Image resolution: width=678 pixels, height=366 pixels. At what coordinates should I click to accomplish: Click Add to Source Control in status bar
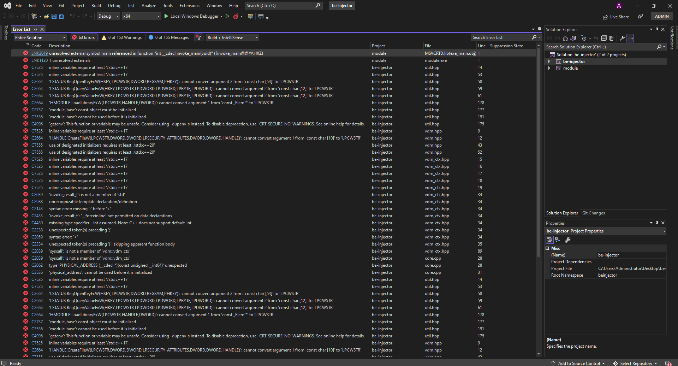(578, 363)
